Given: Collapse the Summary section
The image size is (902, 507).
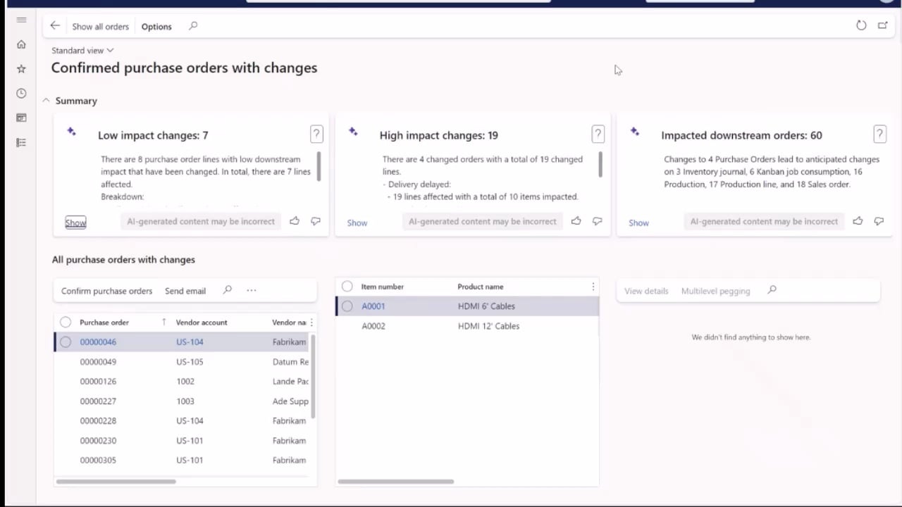Looking at the screenshot, I should pos(46,100).
